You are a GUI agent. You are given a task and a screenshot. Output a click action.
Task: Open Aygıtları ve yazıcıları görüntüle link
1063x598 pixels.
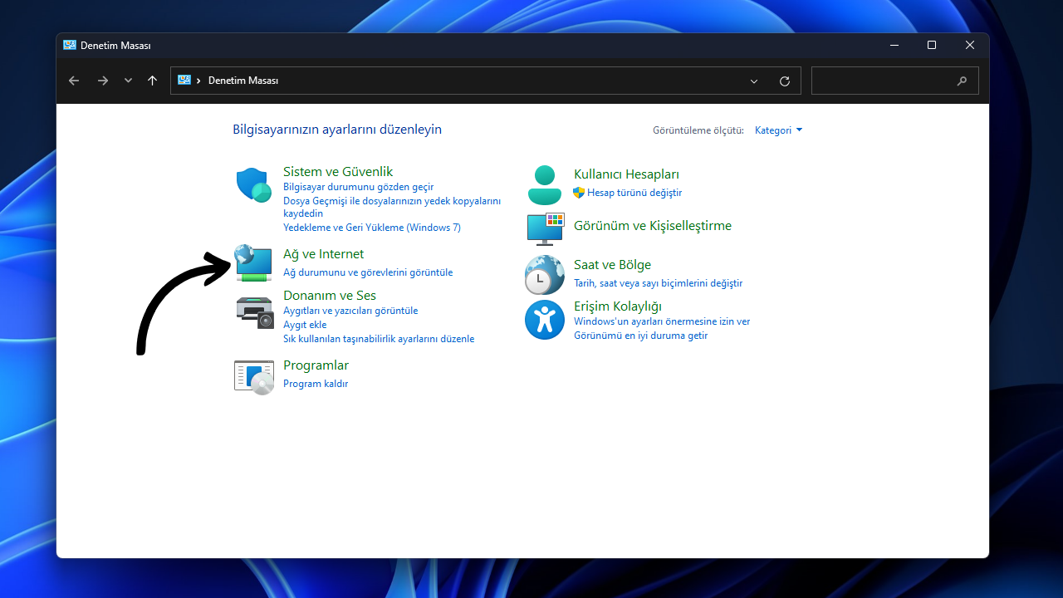pyautogui.click(x=350, y=311)
